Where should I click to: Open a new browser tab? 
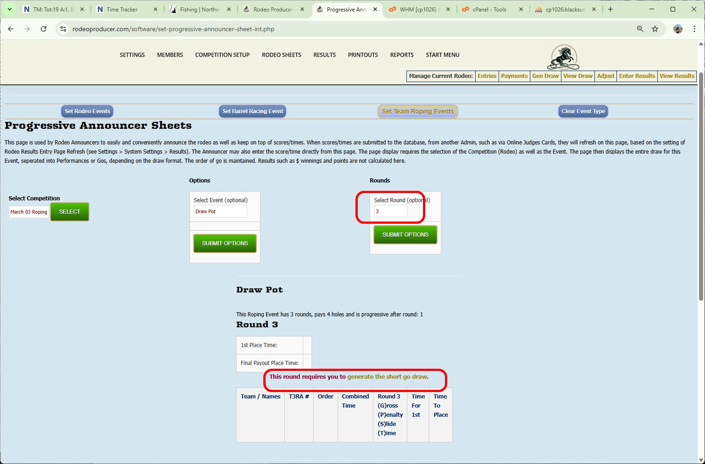click(610, 9)
